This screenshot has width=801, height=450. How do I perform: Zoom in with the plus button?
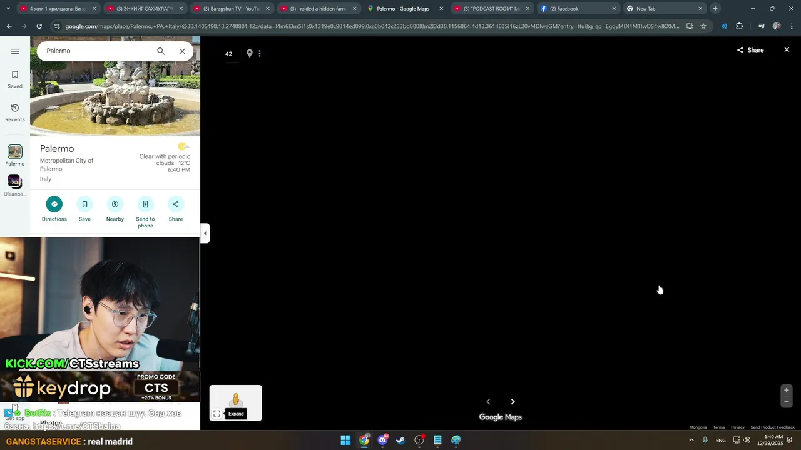click(787, 391)
